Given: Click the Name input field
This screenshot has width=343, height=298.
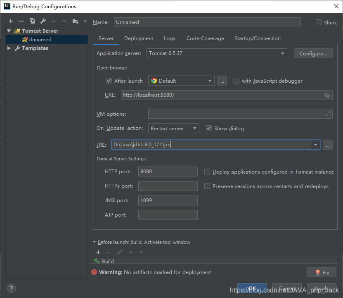Looking at the screenshot, I should (207, 22).
